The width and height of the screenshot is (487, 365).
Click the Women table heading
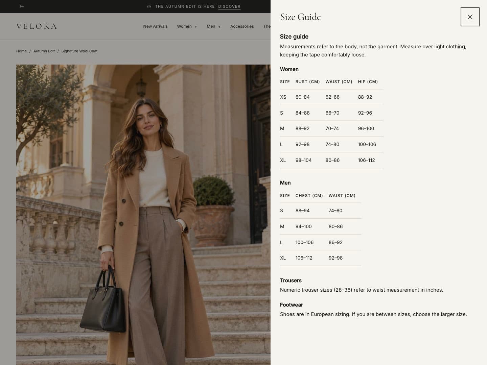289,69
